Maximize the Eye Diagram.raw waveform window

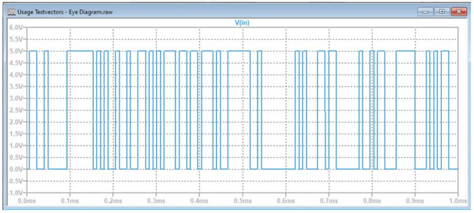(x=442, y=12)
